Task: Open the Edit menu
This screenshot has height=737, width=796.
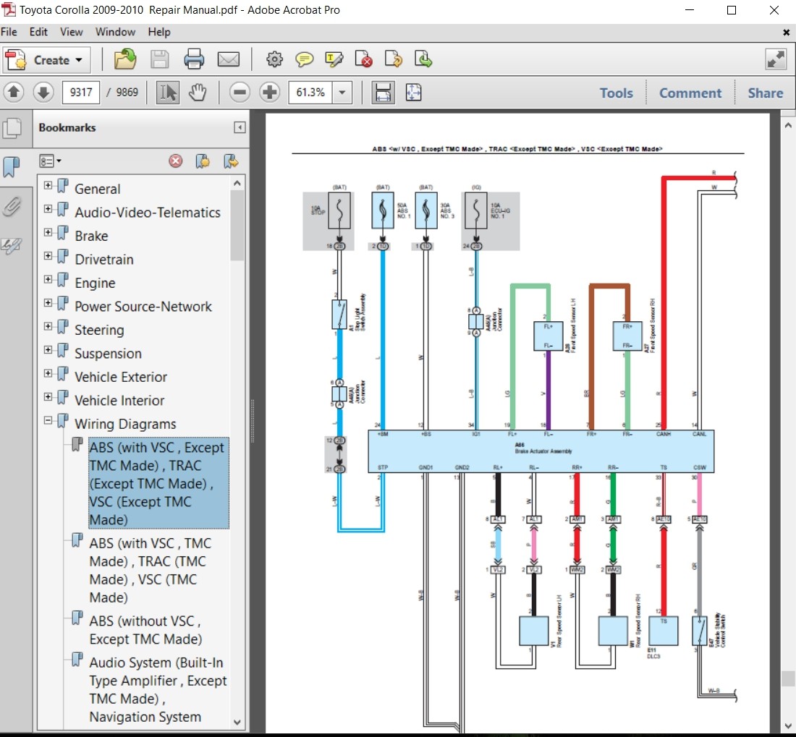Action: point(38,32)
